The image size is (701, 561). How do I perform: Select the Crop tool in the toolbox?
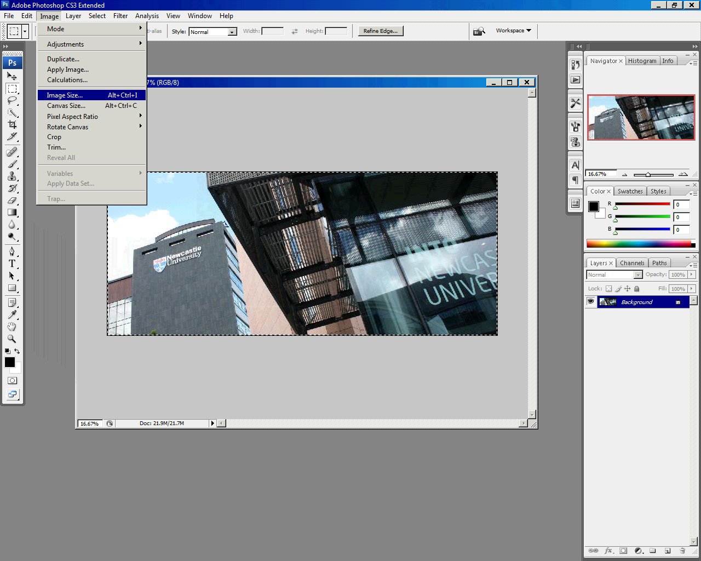pos(12,125)
